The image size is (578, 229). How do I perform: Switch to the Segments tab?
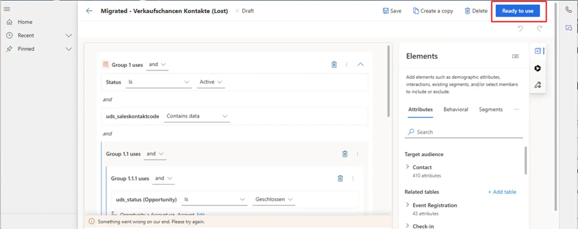pos(490,109)
